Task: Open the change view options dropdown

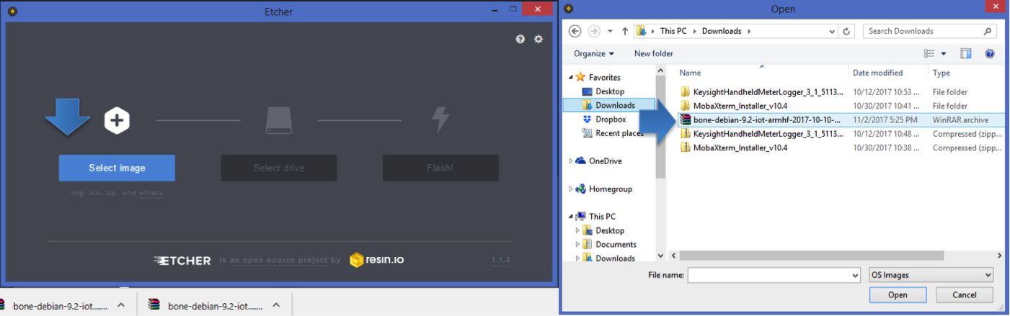Action: tap(943, 54)
